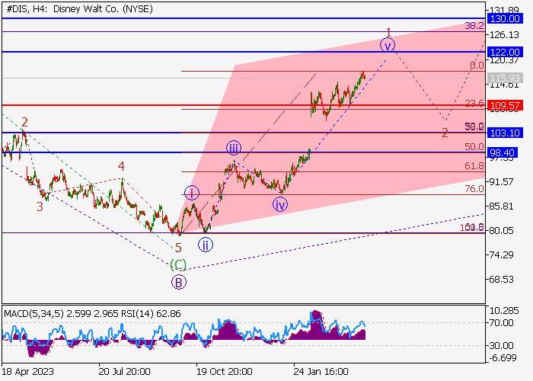Click the circled wave iv label
Viewport: 533px width, 381px height.
(x=280, y=205)
